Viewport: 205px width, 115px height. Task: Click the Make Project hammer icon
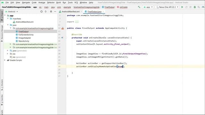tap(139, 7)
